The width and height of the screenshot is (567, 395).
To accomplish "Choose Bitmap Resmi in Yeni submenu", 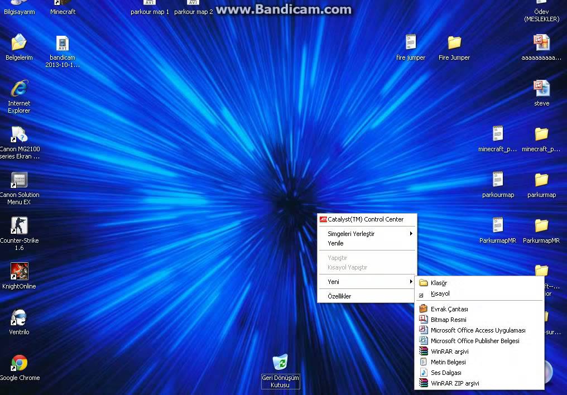I will pos(479,320).
